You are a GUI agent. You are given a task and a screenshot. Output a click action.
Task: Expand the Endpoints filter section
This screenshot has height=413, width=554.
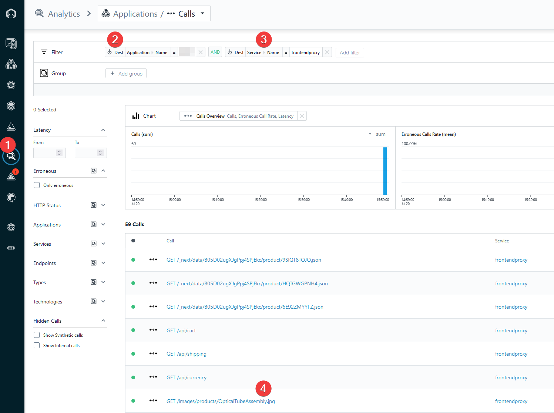(103, 263)
